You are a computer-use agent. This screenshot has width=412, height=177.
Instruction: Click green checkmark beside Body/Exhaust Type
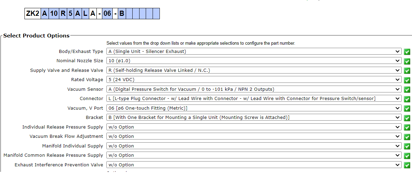[407, 52]
